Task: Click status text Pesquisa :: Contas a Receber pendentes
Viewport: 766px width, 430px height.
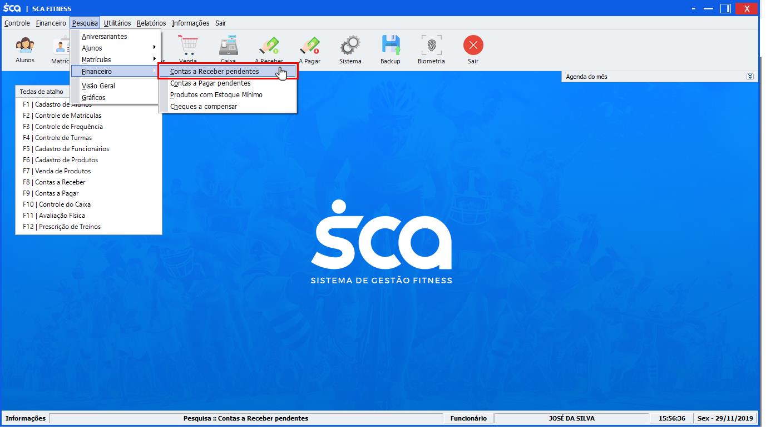Action: (x=246, y=418)
